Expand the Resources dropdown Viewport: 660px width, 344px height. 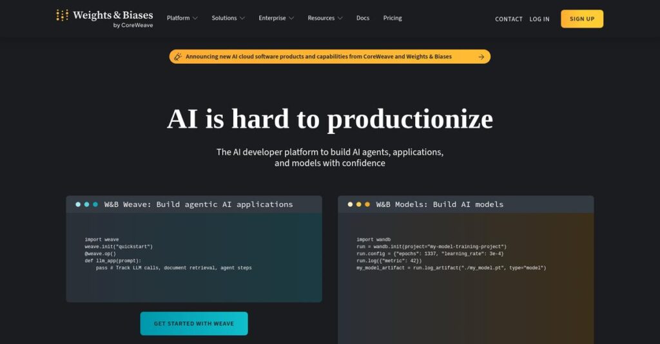(x=325, y=18)
